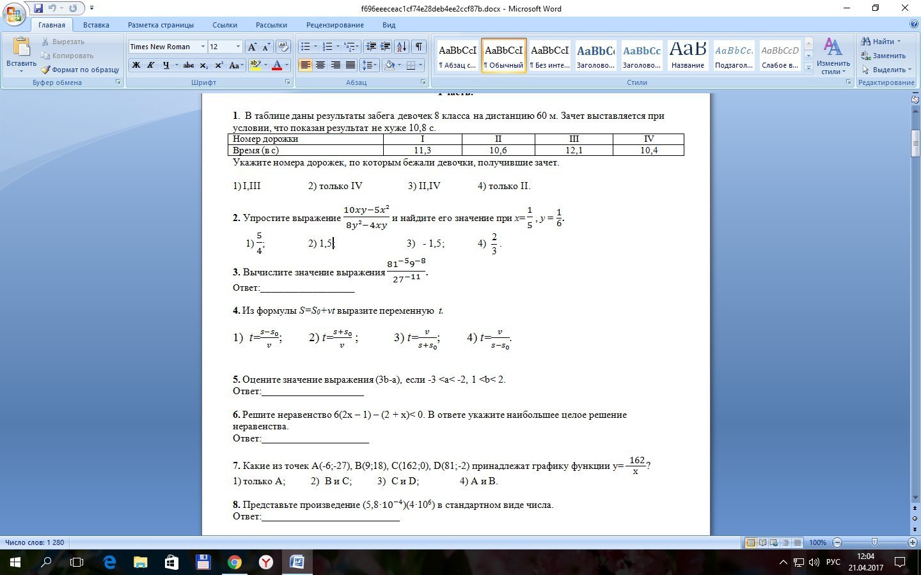The image size is (921, 575).
Task: Open Microsoft Edge from the taskbar
Action: [x=109, y=562]
